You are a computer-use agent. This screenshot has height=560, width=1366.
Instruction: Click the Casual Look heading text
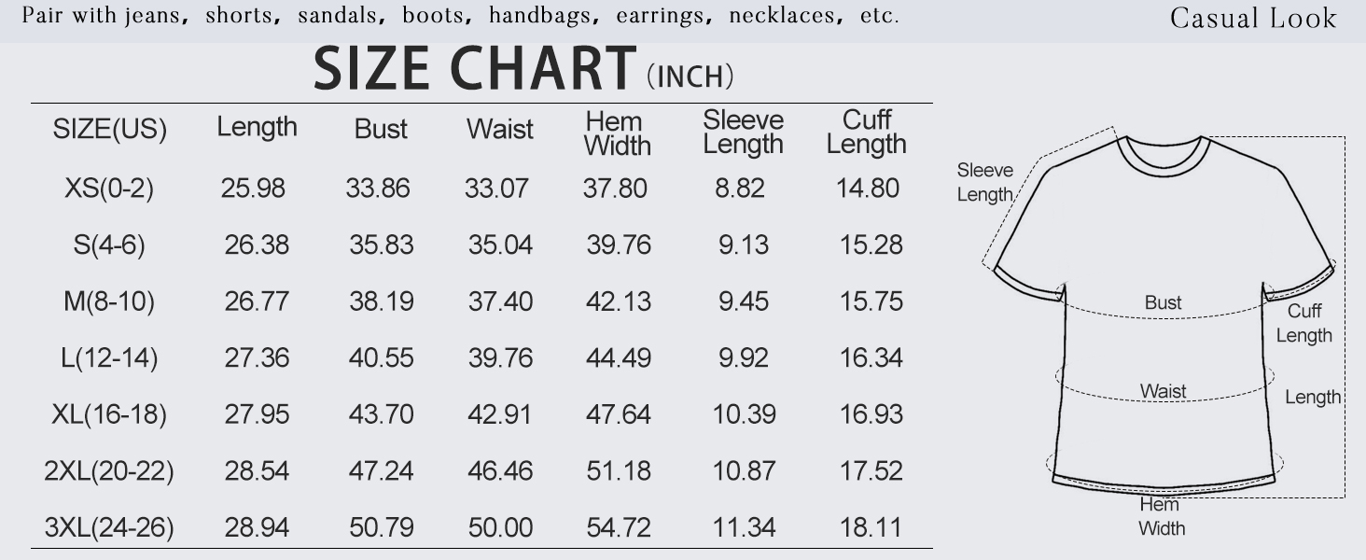coord(1252,18)
